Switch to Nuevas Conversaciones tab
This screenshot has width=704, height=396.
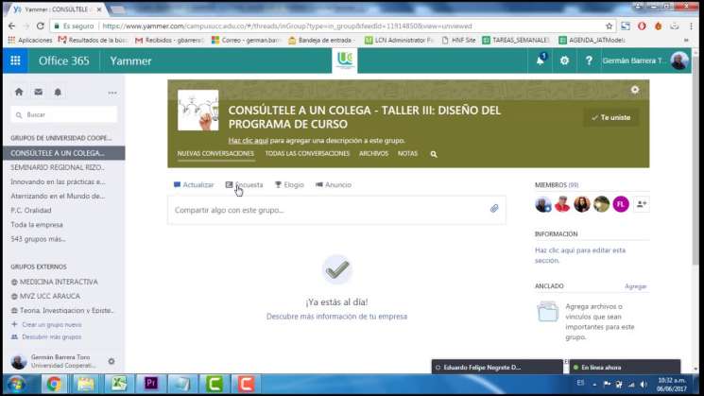(215, 153)
